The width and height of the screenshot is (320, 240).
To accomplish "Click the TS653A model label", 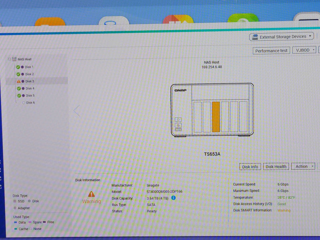I will pyautogui.click(x=212, y=154).
